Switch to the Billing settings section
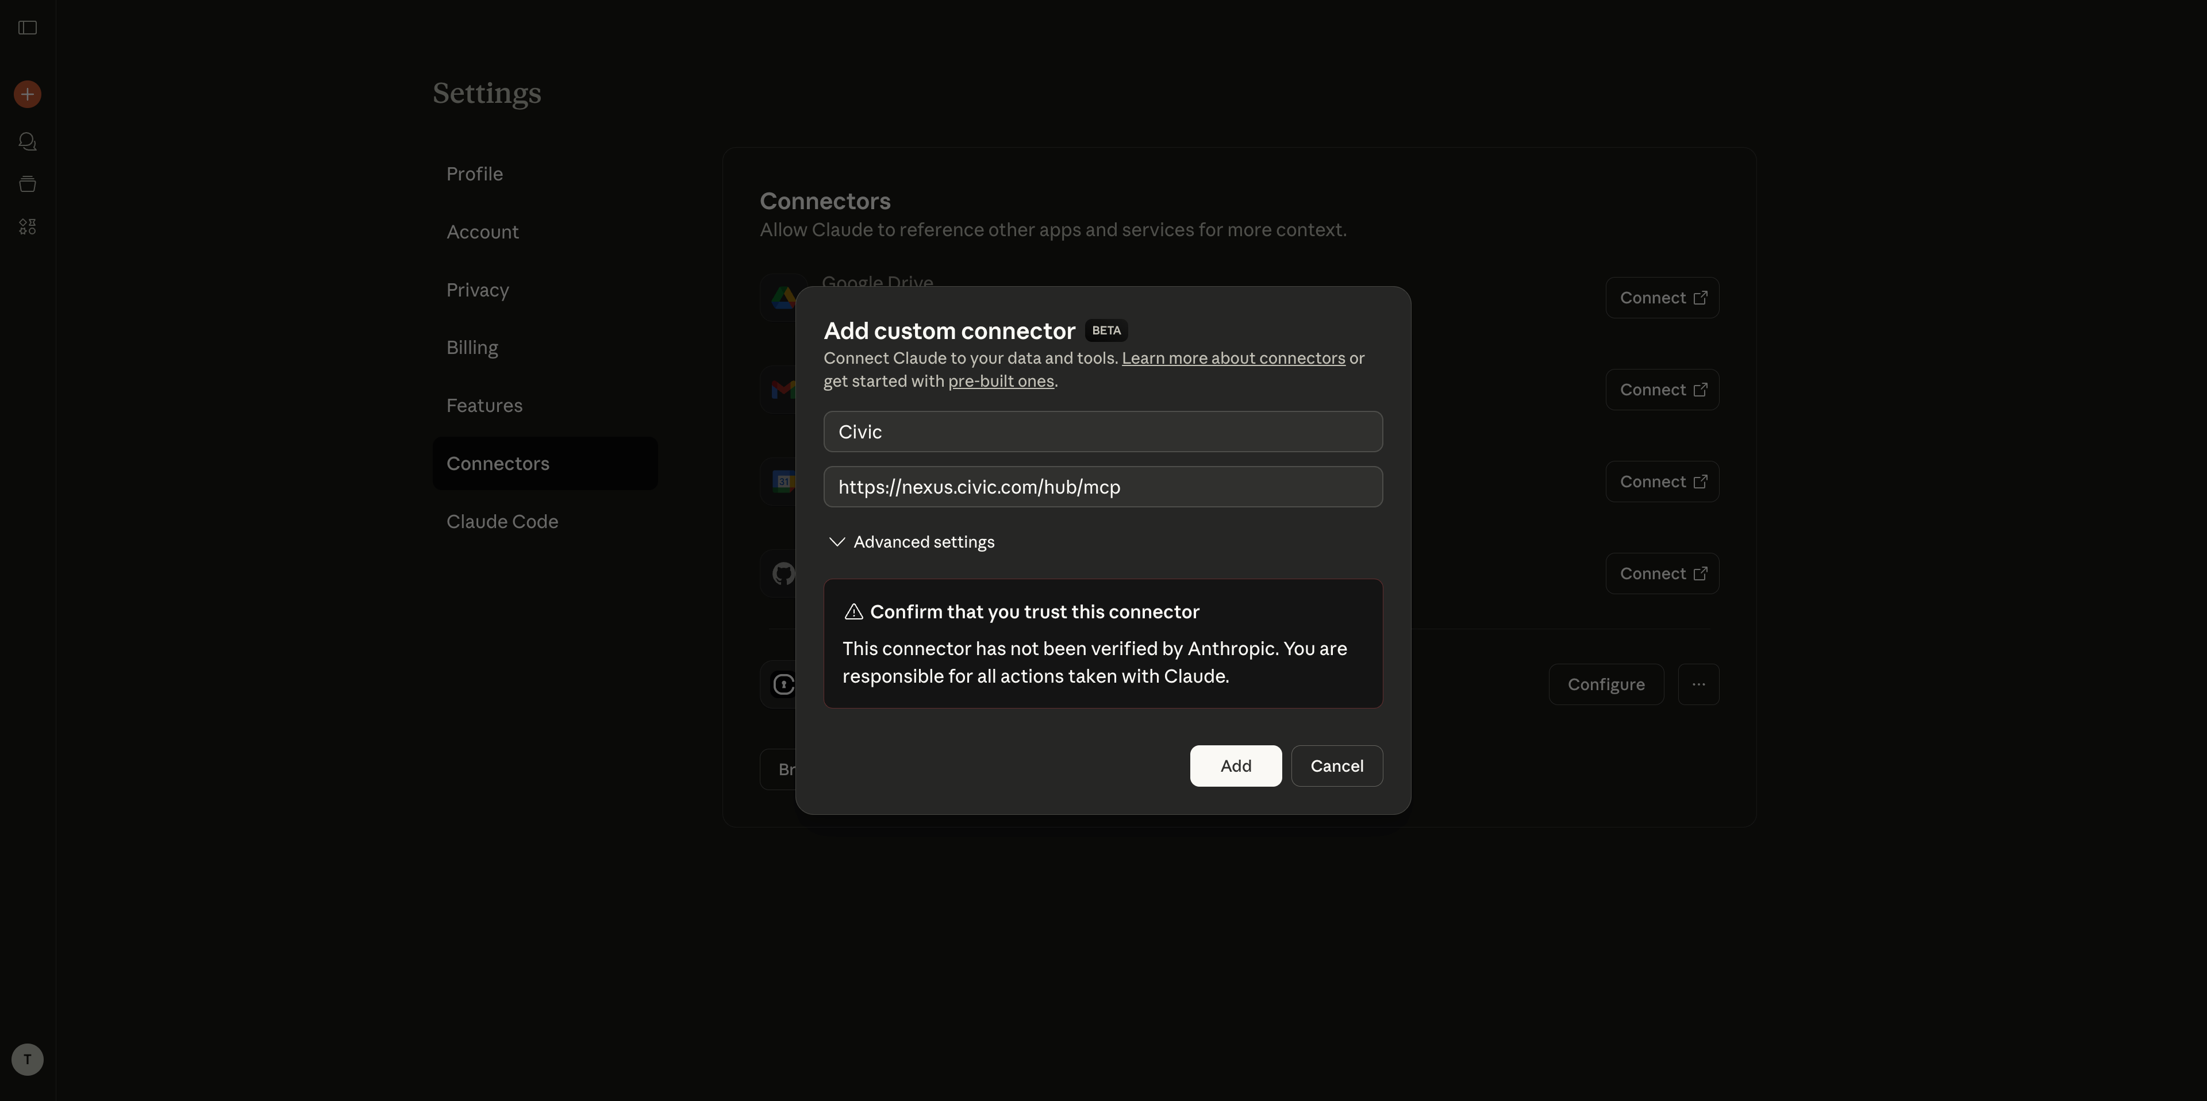Viewport: 2207px width, 1101px height. [x=472, y=347]
